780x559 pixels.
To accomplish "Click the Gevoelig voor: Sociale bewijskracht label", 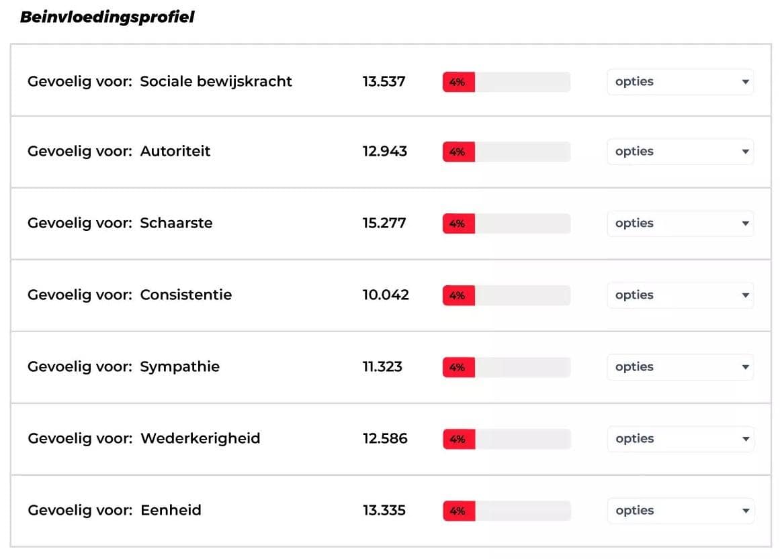I will point(160,82).
